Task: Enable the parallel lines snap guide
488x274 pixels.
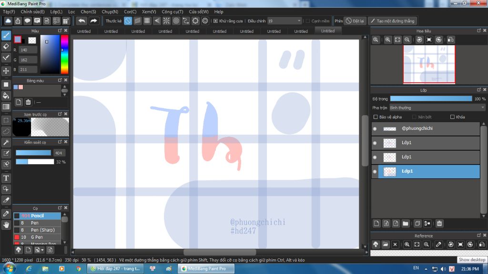Action: 138,21
